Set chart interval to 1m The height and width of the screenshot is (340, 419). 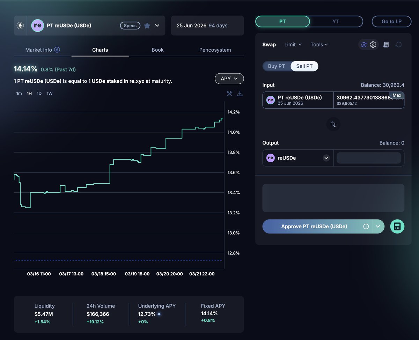coord(19,93)
